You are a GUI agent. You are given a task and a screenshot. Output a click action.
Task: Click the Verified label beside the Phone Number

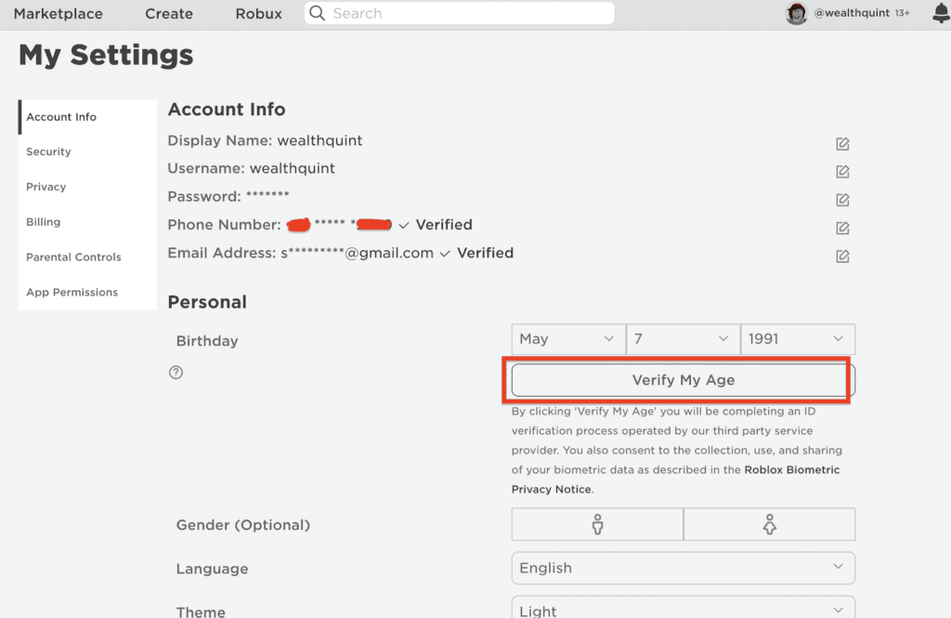tap(444, 225)
